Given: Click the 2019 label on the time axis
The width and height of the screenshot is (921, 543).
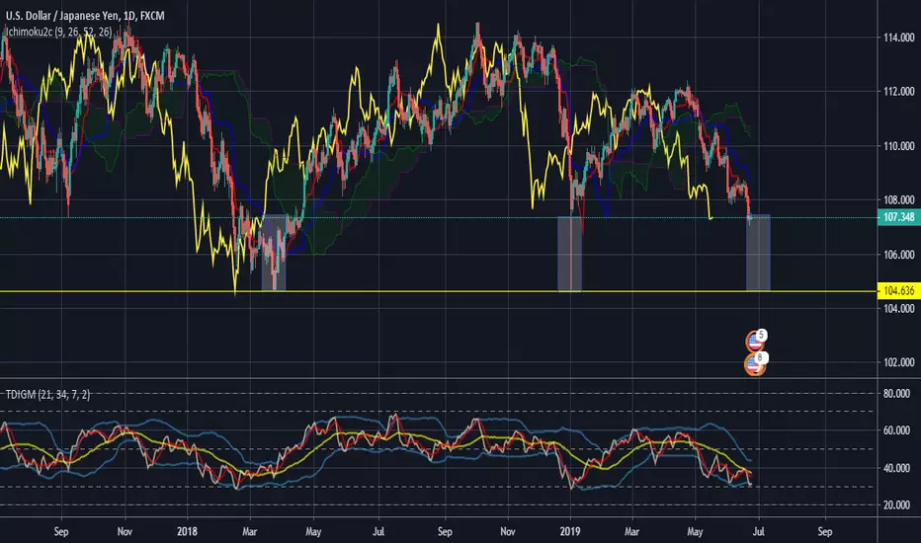Looking at the screenshot, I should [x=570, y=532].
